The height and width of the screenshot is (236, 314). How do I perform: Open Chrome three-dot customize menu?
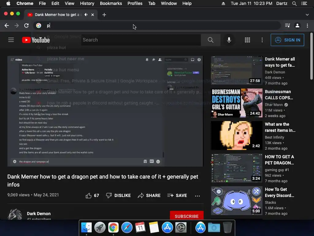pyautogui.click(x=307, y=26)
